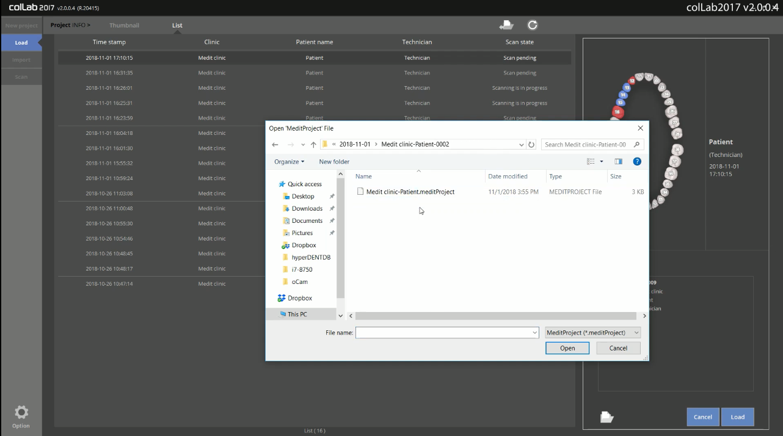Image resolution: width=783 pixels, height=436 pixels.
Task: Click the folder icon beside the Cancel button
Action: [606, 417]
